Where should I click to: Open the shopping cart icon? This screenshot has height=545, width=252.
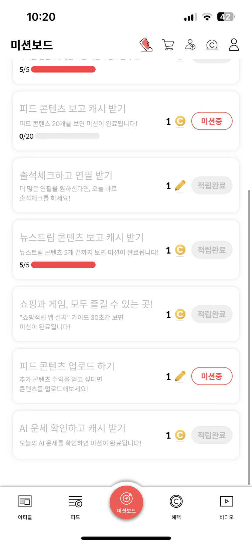(168, 45)
